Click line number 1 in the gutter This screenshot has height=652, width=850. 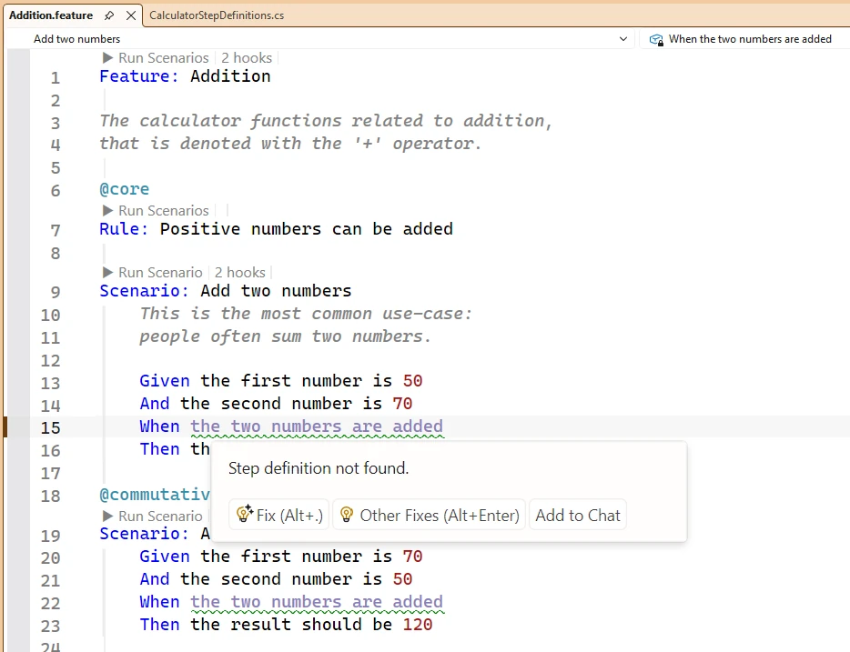[56, 78]
